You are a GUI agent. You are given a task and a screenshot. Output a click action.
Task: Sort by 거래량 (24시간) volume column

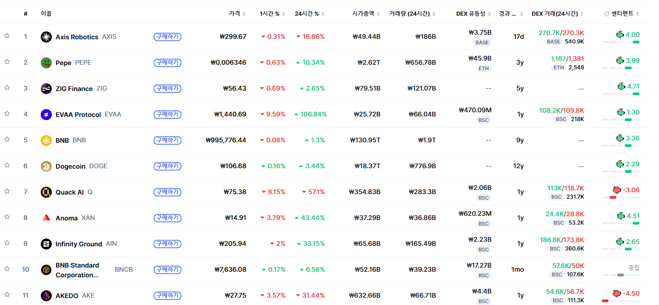point(413,14)
